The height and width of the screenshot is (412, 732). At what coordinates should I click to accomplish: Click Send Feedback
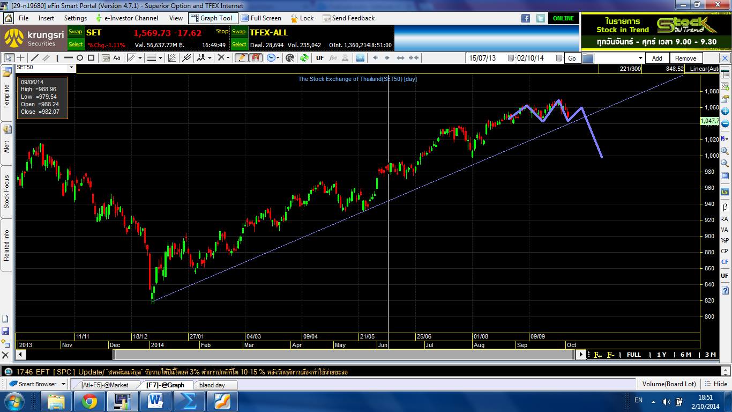(x=348, y=18)
